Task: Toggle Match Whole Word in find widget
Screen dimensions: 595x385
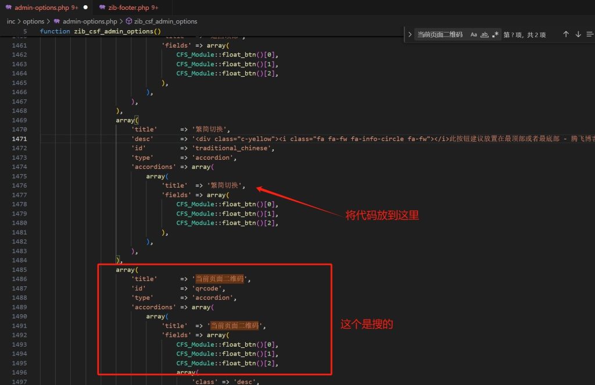Action: pos(485,35)
